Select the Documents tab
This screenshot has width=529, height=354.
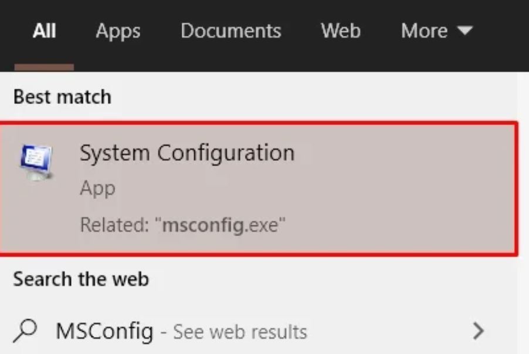click(x=230, y=31)
